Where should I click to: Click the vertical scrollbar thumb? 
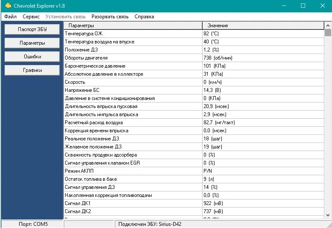pos(328,33)
